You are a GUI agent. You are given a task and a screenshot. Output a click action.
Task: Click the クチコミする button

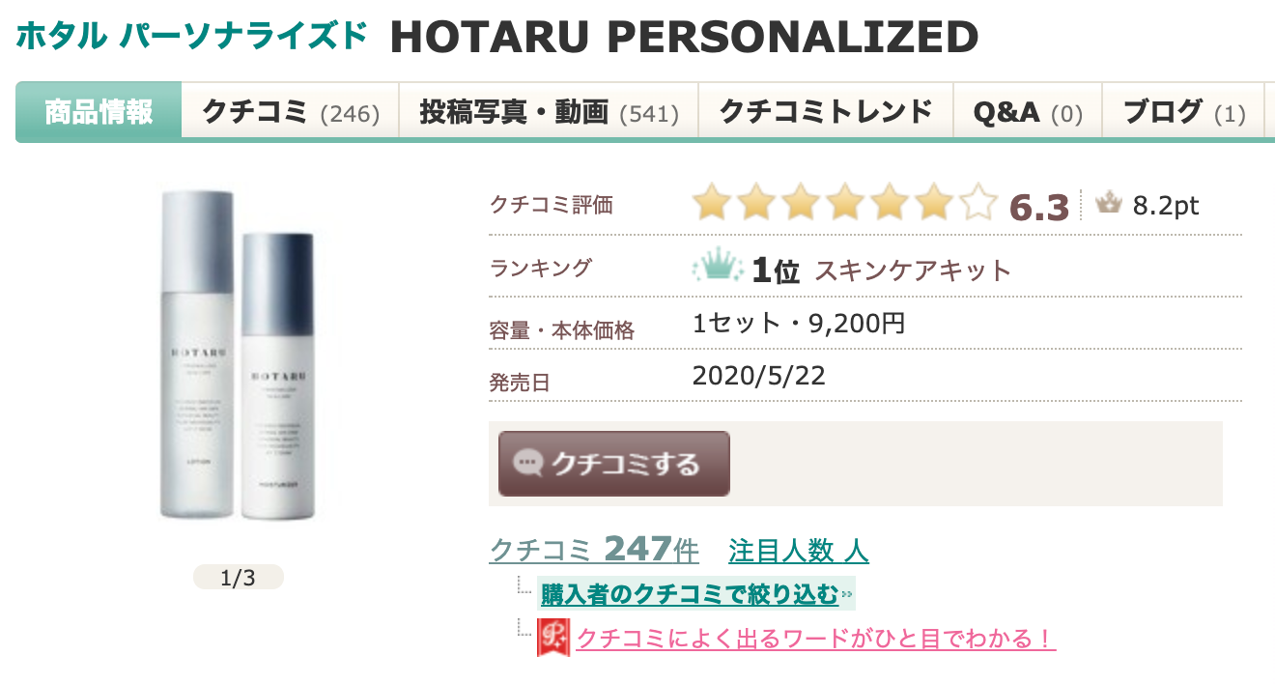coord(614,464)
